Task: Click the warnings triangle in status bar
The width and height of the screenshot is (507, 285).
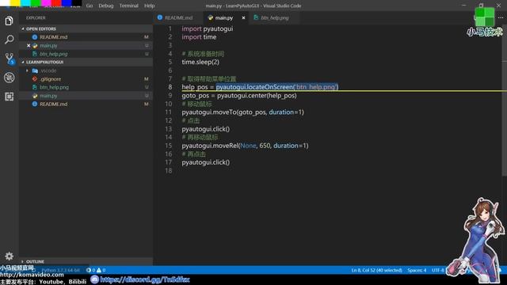Action: pos(99,270)
